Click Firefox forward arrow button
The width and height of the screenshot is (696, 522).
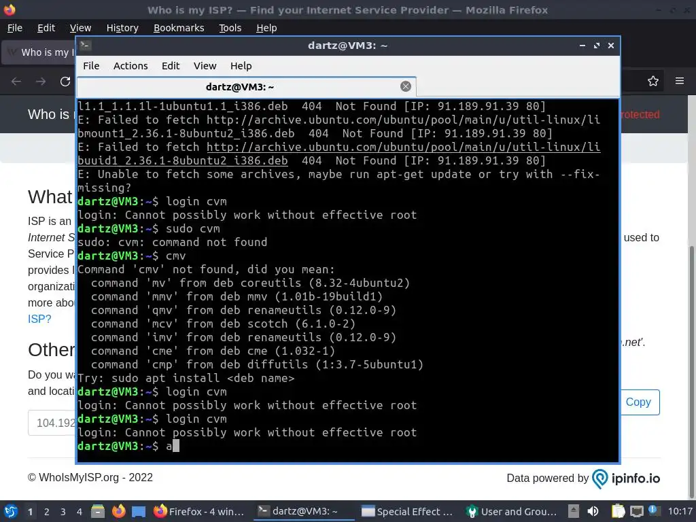tap(41, 82)
